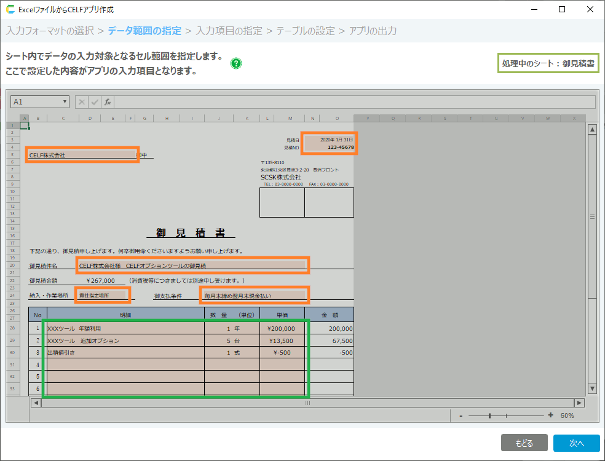Click the green help question mark icon
Image resolution: width=605 pixels, height=461 pixels.
(x=236, y=63)
